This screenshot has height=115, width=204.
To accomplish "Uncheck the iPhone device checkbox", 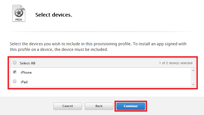I will click(x=15, y=72).
